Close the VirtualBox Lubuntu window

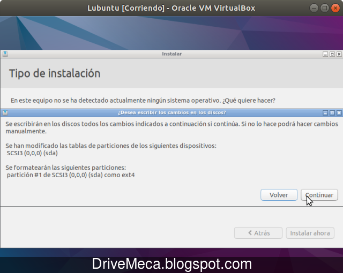[x=335, y=8]
